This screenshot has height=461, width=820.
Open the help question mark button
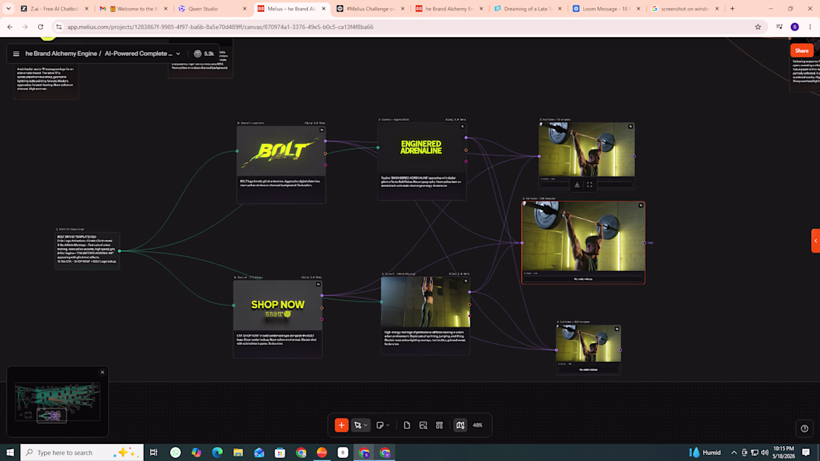tap(804, 428)
